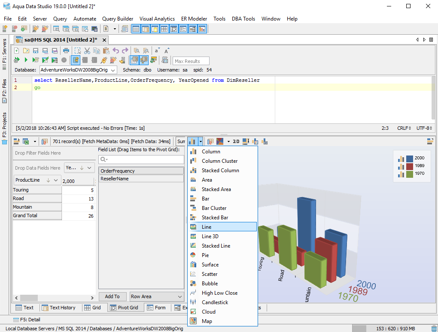Choose Stacked Column chart type
This screenshot has width=438, height=332.
[222, 170]
